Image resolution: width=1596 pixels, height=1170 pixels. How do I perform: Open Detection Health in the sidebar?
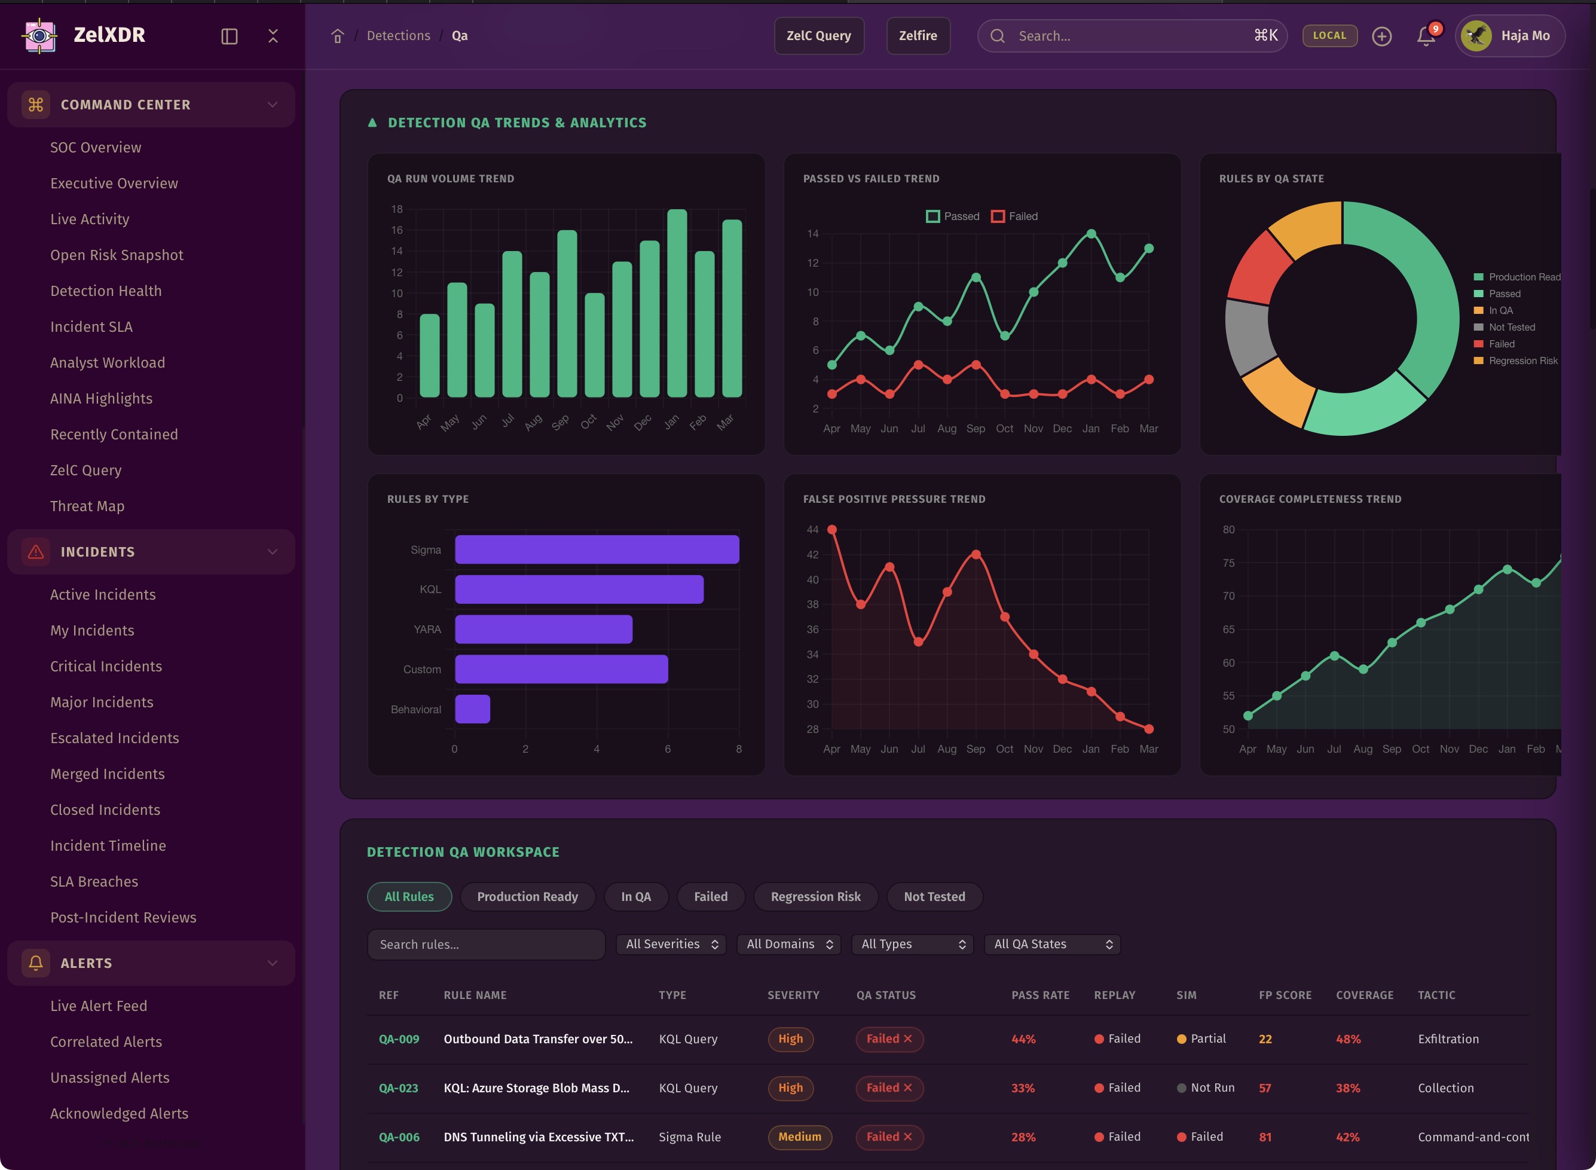coord(105,291)
